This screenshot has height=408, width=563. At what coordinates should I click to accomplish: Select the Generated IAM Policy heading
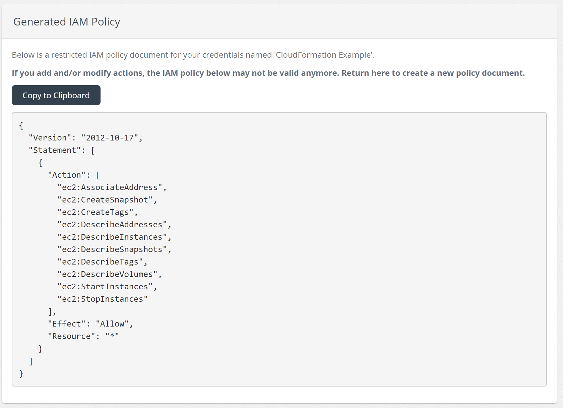click(67, 22)
